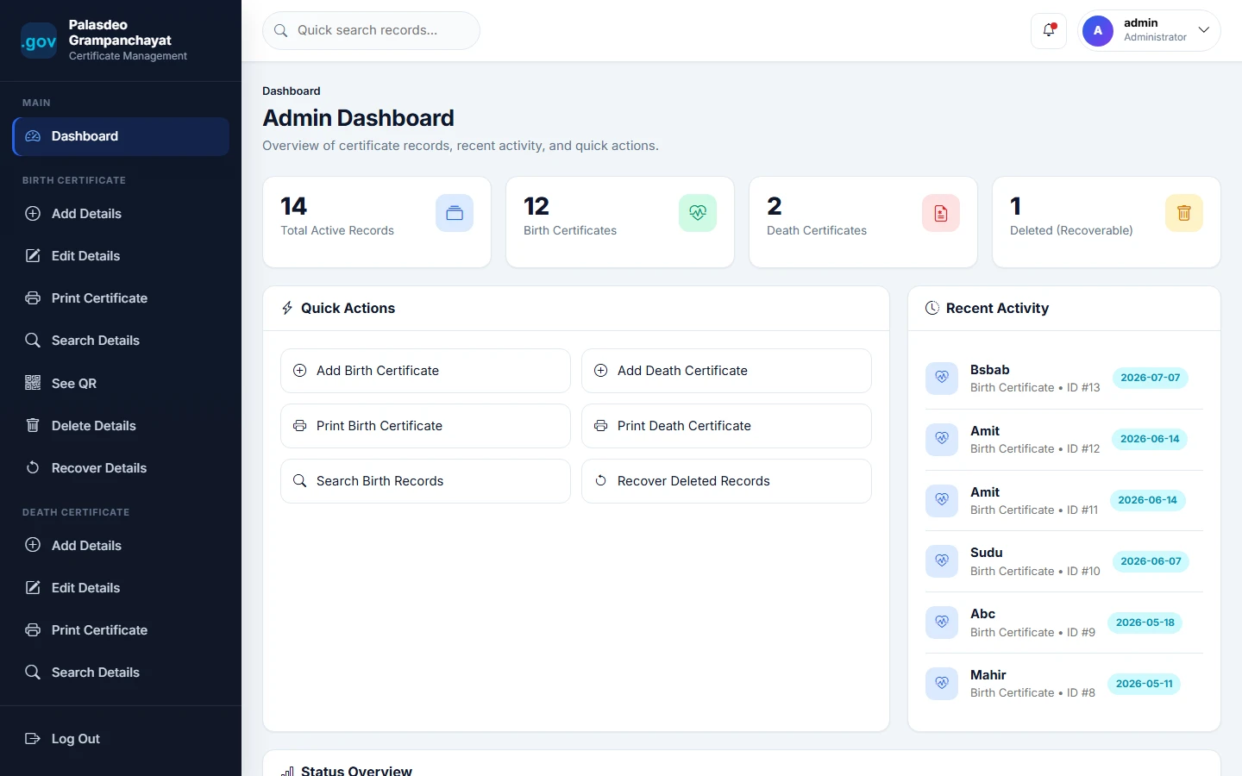
Task: Click the Death Certificates document icon
Action: (x=941, y=213)
